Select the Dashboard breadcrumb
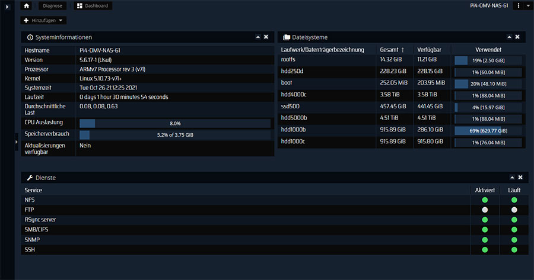Screen dimensions: 534x280 (94, 6)
